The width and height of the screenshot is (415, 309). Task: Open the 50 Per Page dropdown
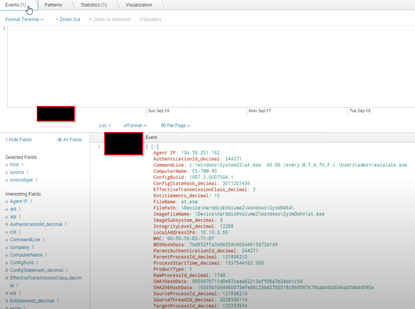click(176, 126)
